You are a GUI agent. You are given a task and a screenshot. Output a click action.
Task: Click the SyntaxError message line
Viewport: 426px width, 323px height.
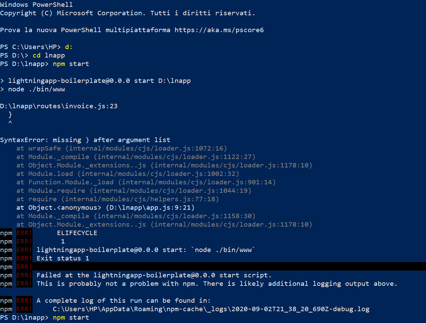tap(85, 140)
